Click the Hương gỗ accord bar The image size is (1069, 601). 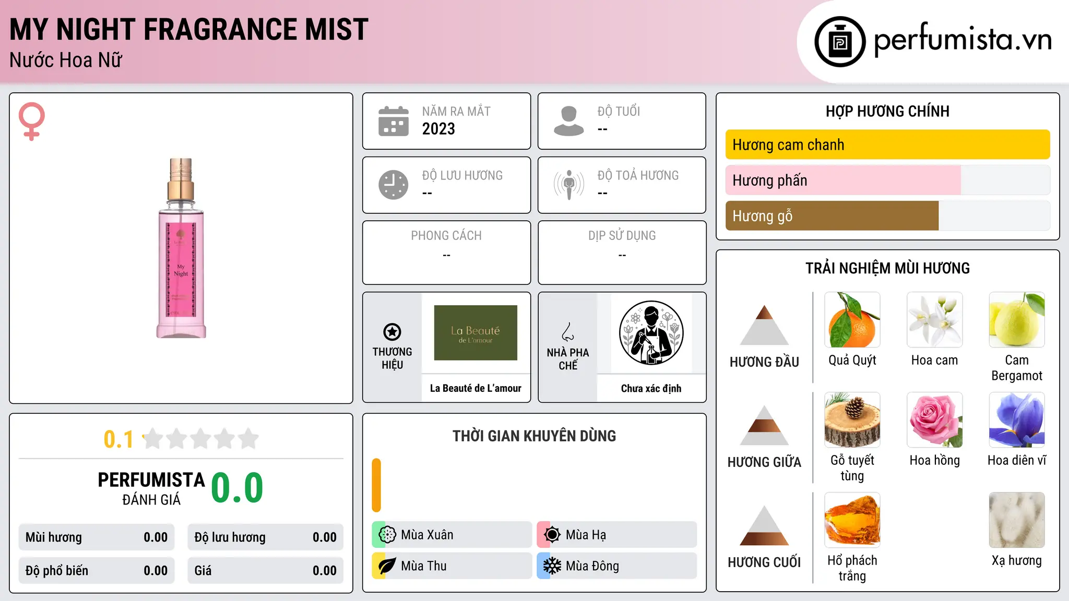888,215
